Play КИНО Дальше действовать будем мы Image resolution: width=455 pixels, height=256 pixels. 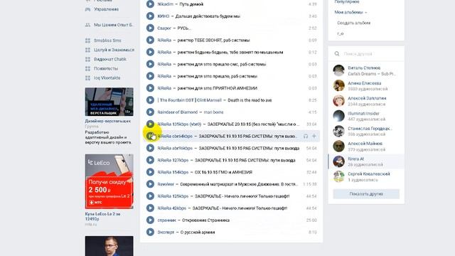point(150,16)
